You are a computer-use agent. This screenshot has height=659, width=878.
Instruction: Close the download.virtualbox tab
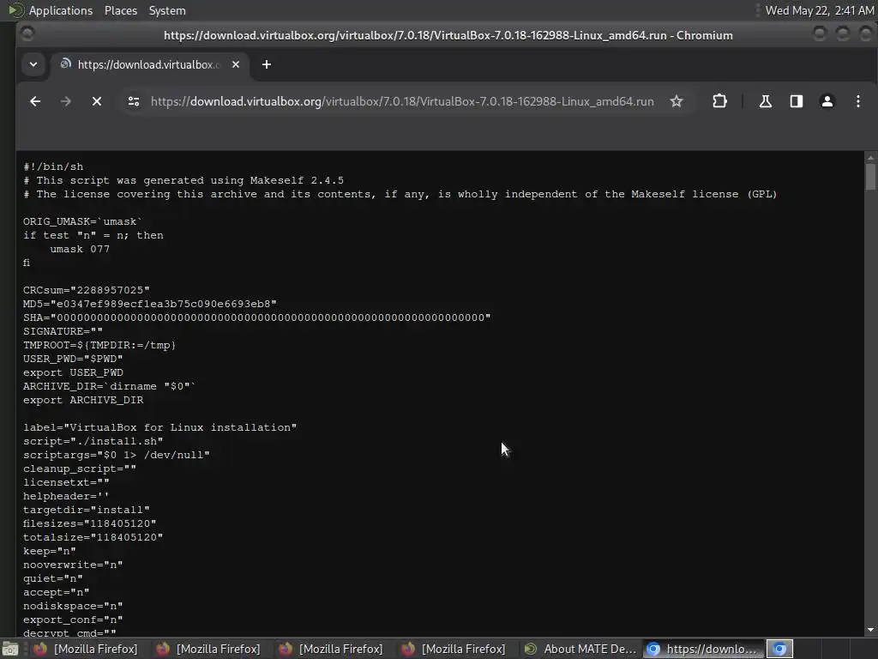236,64
